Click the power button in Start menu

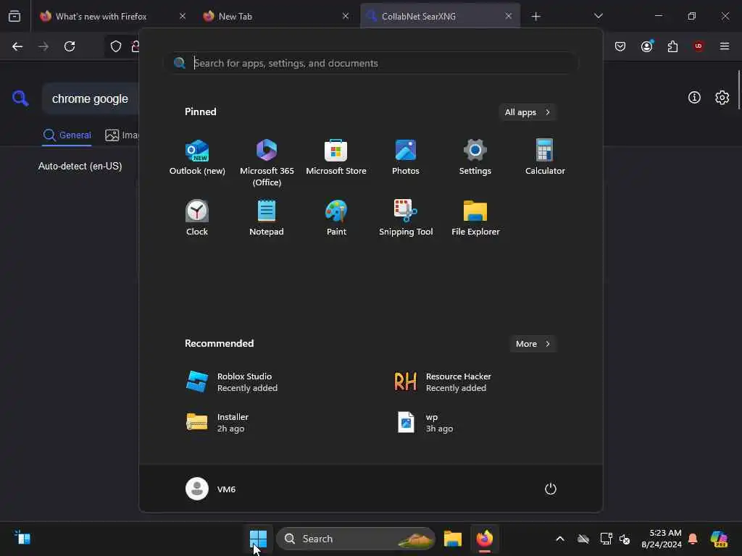coord(551,489)
